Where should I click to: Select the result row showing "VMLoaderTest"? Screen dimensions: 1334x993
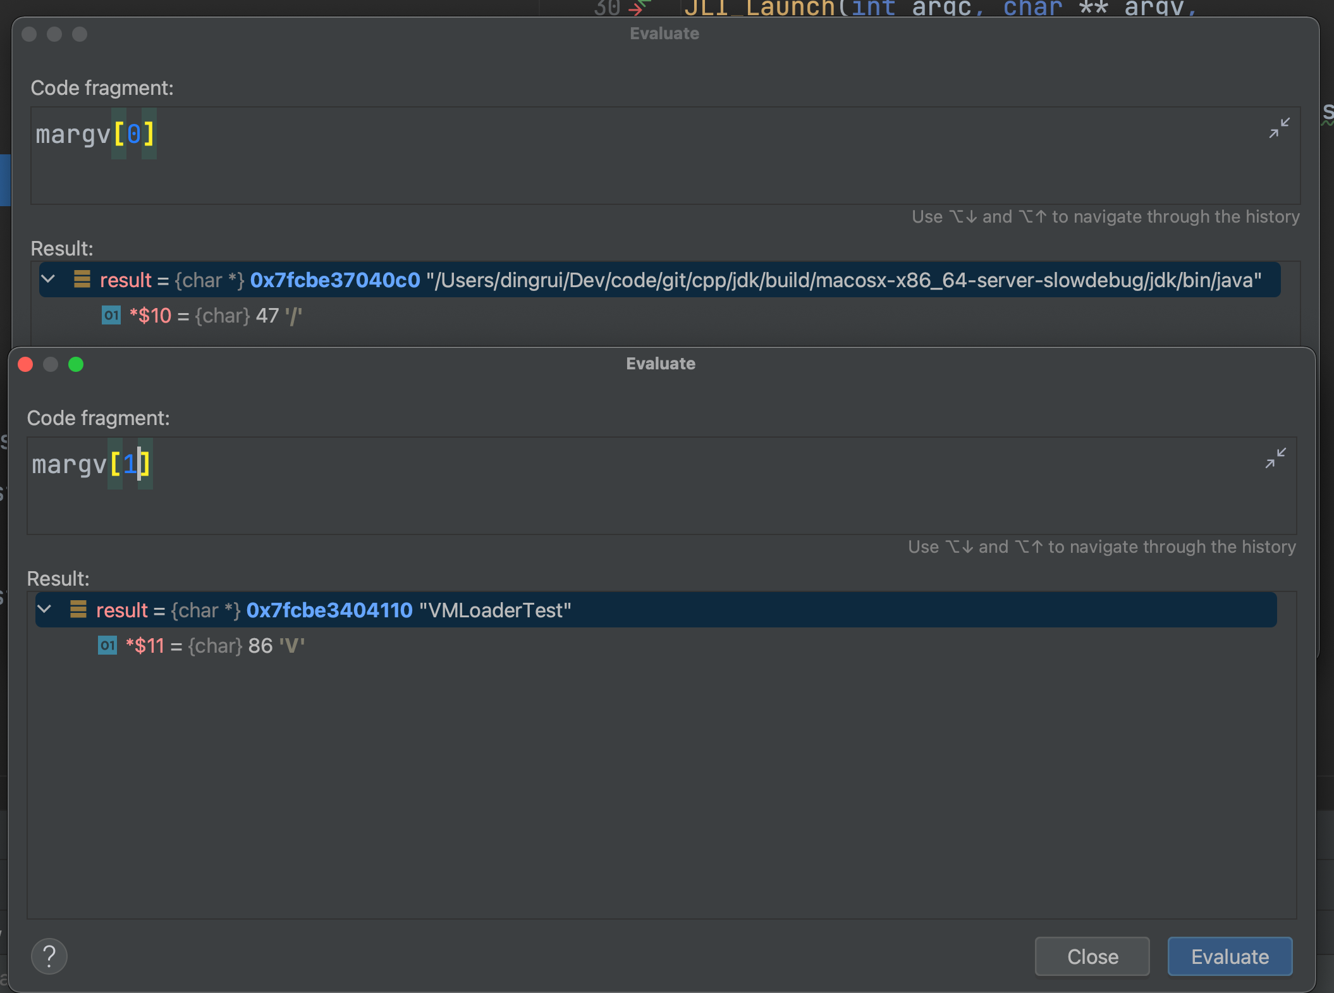point(656,610)
